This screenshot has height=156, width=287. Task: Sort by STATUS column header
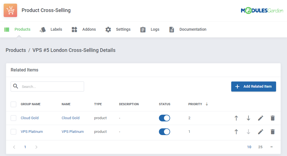pyautogui.click(x=165, y=104)
